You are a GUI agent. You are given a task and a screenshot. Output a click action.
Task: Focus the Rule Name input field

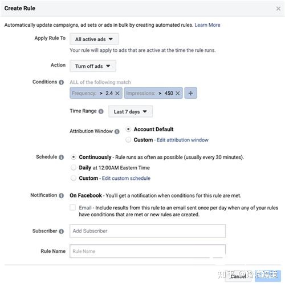[x=148, y=251]
